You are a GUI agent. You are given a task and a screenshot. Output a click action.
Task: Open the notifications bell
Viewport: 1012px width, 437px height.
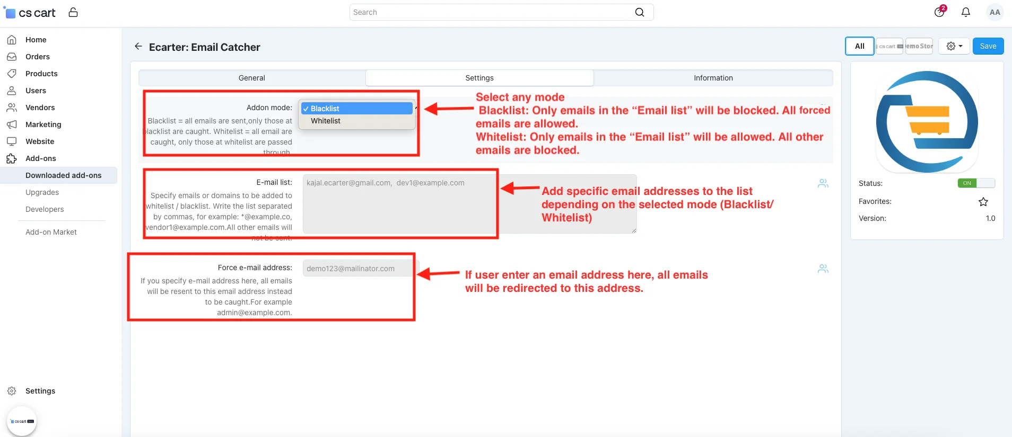[x=966, y=12]
